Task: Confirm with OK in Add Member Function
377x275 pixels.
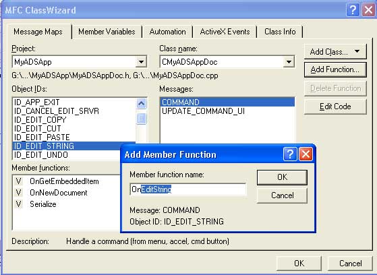Action: [x=282, y=177]
